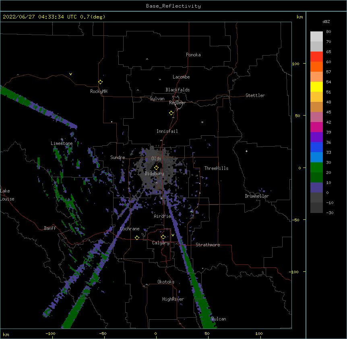Image resolution: width=347 pixels, height=339 pixels.
Task: Click the -100 km tick on bottom axis
Action: [x=50, y=333]
